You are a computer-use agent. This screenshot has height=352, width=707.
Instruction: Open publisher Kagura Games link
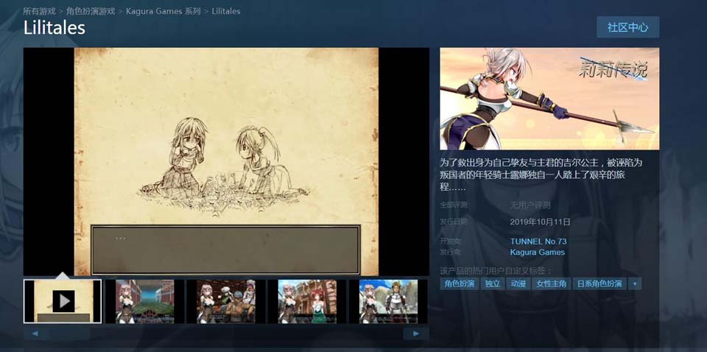(x=537, y=253)
